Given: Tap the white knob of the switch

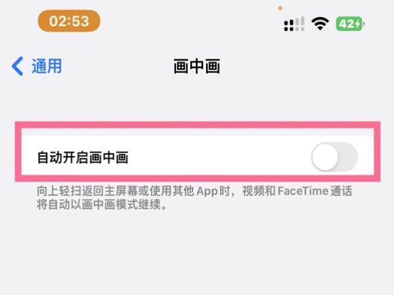Looking at the screenshot, I should click(325, 157).
